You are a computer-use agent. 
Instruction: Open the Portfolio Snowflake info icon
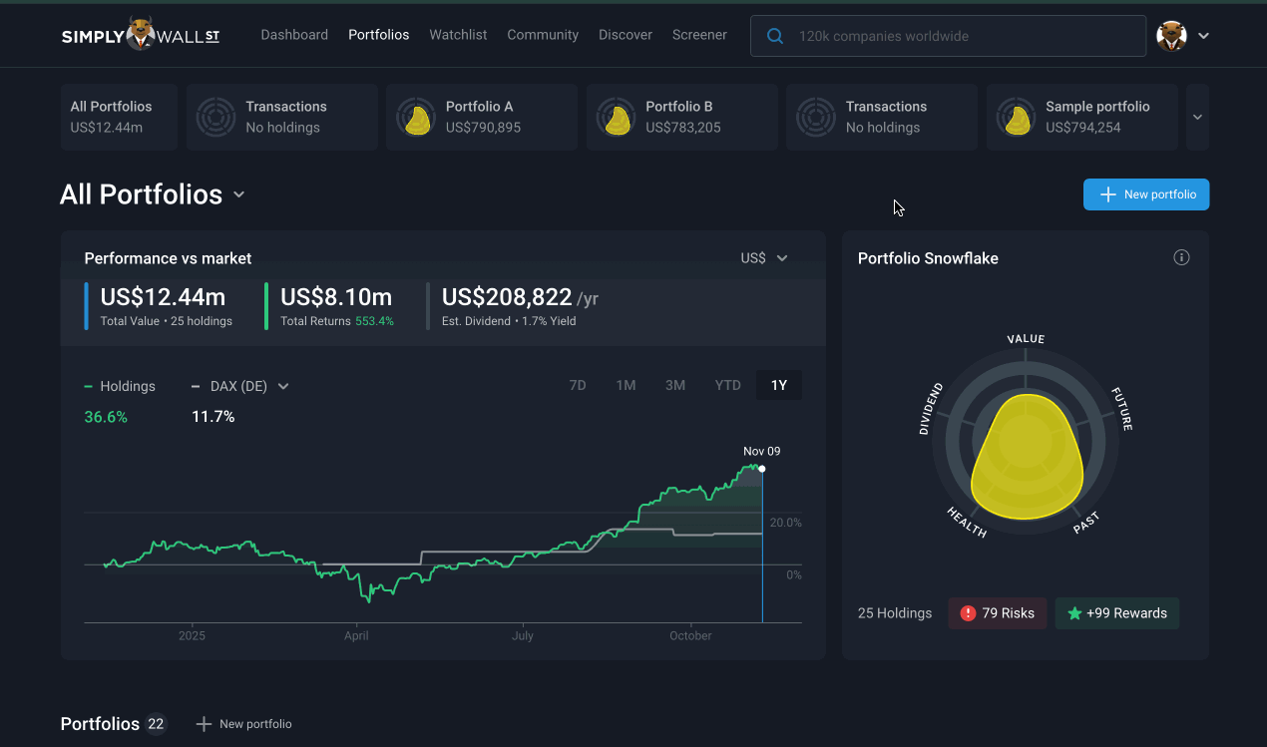pyautogui.click(x=1181, y=257)
